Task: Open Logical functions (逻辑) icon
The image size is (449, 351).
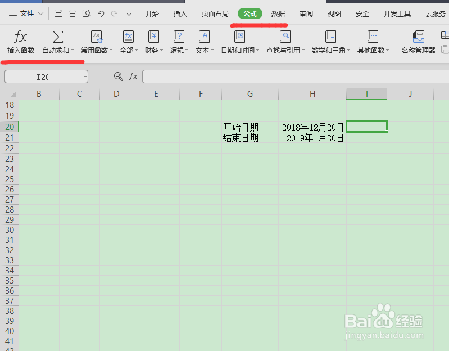Action: 179,37
